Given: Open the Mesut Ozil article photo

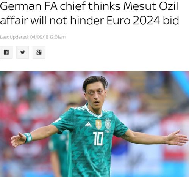Looking at the screenshot, I should click(x=94, y=124).
